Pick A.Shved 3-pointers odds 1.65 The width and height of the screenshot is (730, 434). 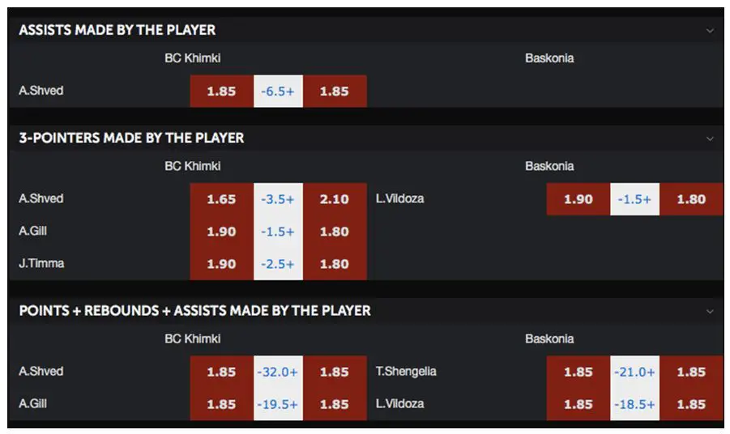pyautogui.click(x=222, y=199)
